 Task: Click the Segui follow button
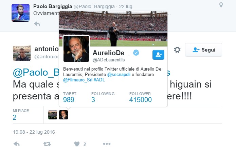coord(203,50)
